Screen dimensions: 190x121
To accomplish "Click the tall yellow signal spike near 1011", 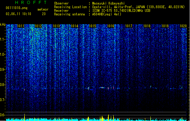I will click(x=24, y=117).
